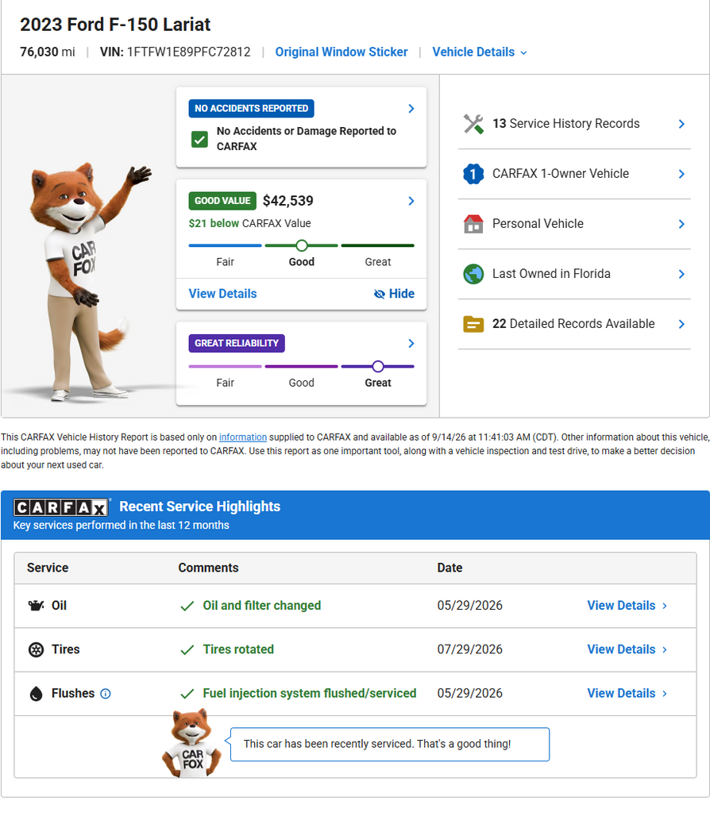
Task: Click the crossed-eye Hide icon
Action: point(380,294)
